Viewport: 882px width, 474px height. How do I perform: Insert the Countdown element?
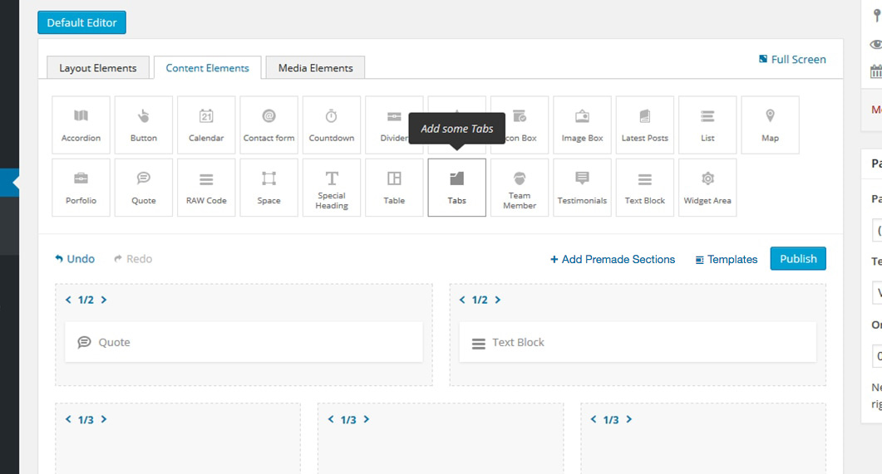point(332,125)
